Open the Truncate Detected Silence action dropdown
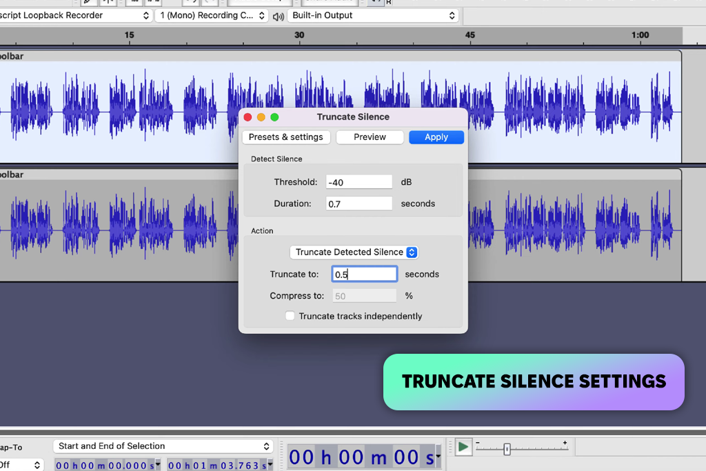The width and height of the screenshot is (706, 471). click(x=354, y=252)
